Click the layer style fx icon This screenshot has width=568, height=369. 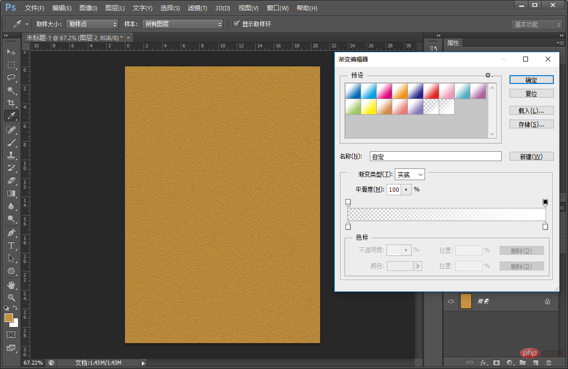pos(484,363)
